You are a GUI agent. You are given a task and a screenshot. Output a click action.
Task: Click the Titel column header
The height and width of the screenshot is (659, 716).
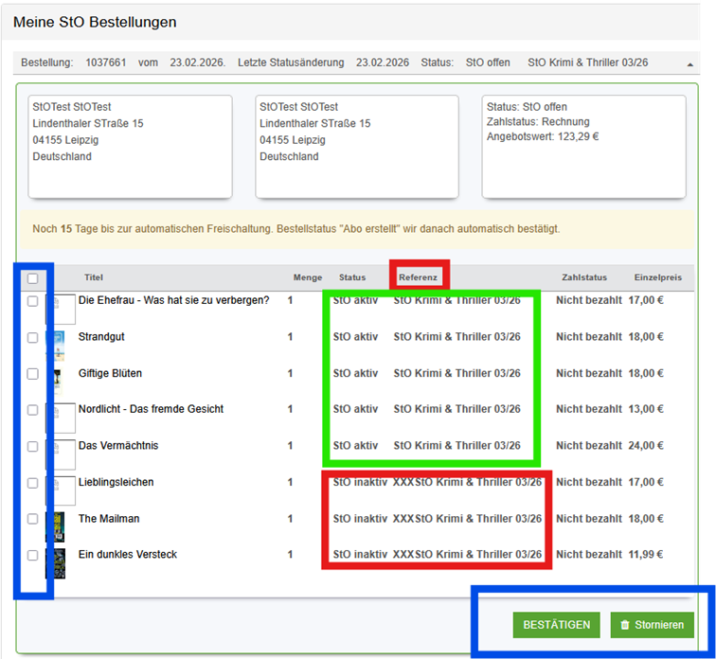[x=93, y=277]
